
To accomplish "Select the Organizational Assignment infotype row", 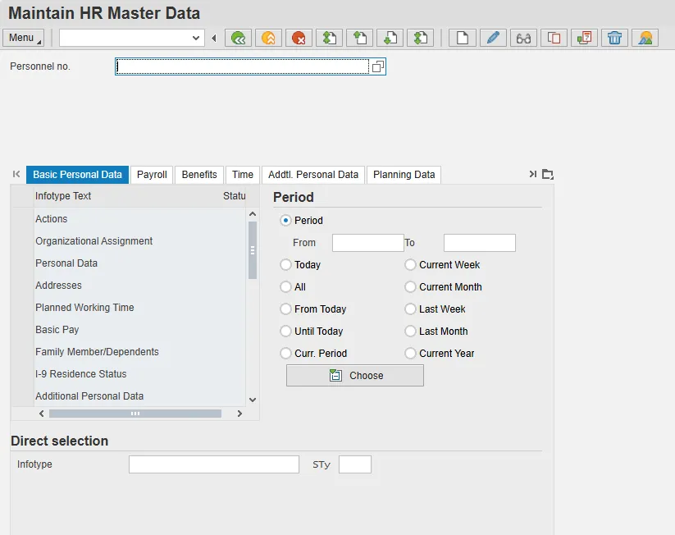I will (x=94, y=241).
